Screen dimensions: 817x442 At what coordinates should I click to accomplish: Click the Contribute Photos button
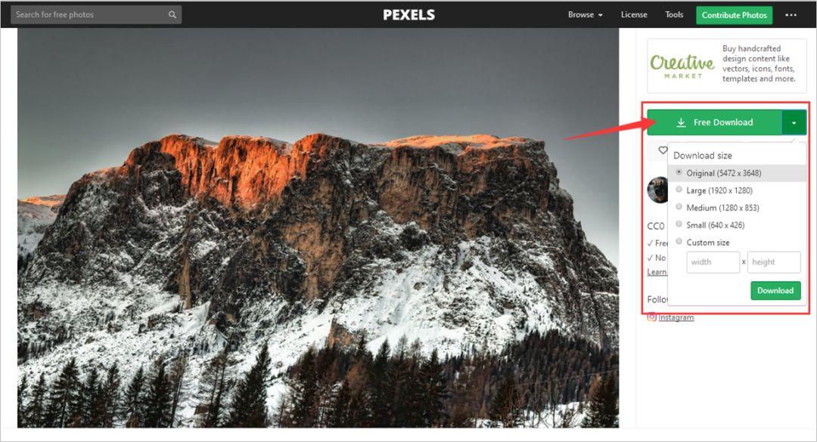[x=734, y=15]
